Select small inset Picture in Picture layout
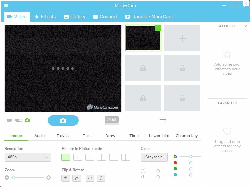 78,157
